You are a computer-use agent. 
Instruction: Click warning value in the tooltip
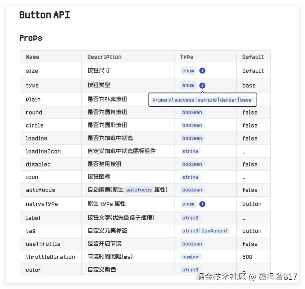(x=207, y=100)
